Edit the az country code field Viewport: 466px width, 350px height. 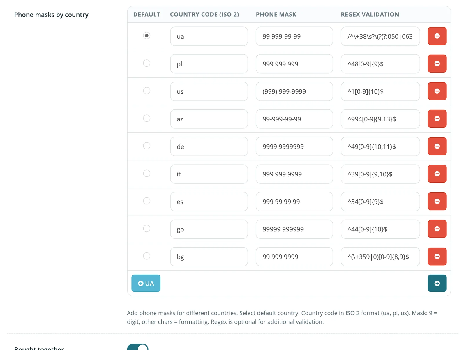pos(209,119)
